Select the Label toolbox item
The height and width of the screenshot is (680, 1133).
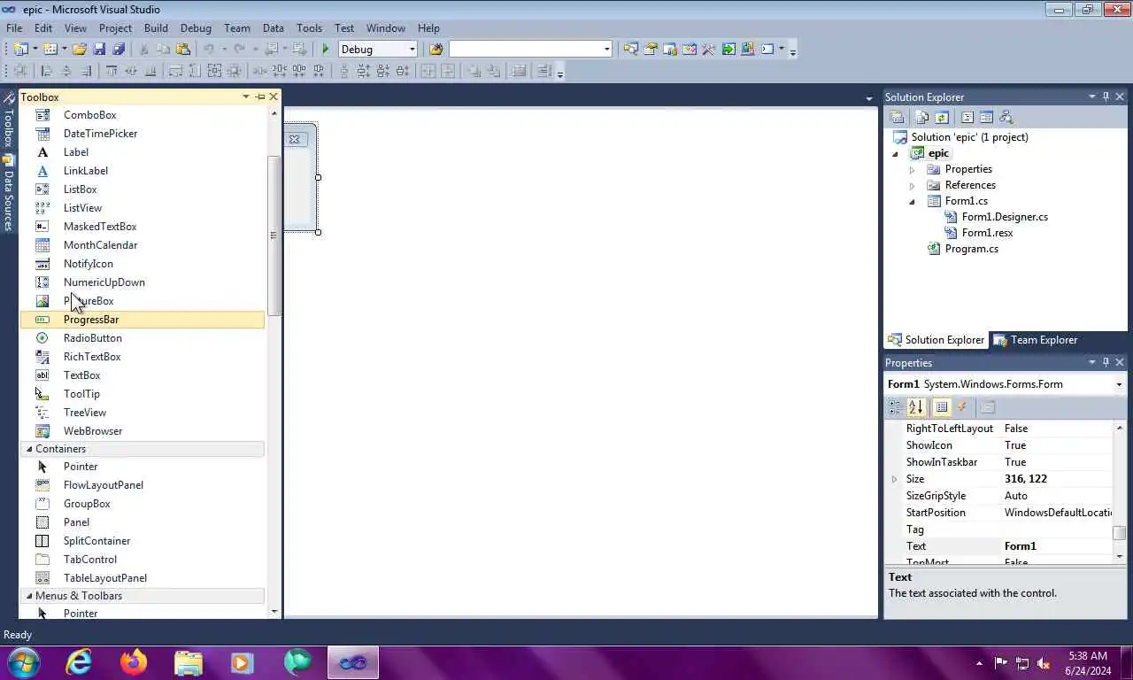(143, 152)
